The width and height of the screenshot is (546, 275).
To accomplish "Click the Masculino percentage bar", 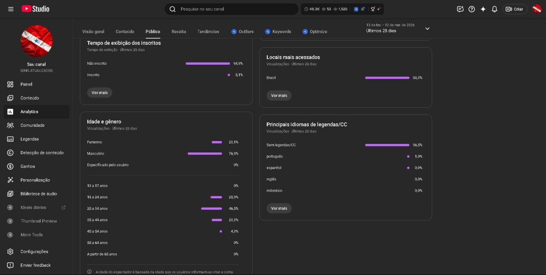I will tap(205, 154).
